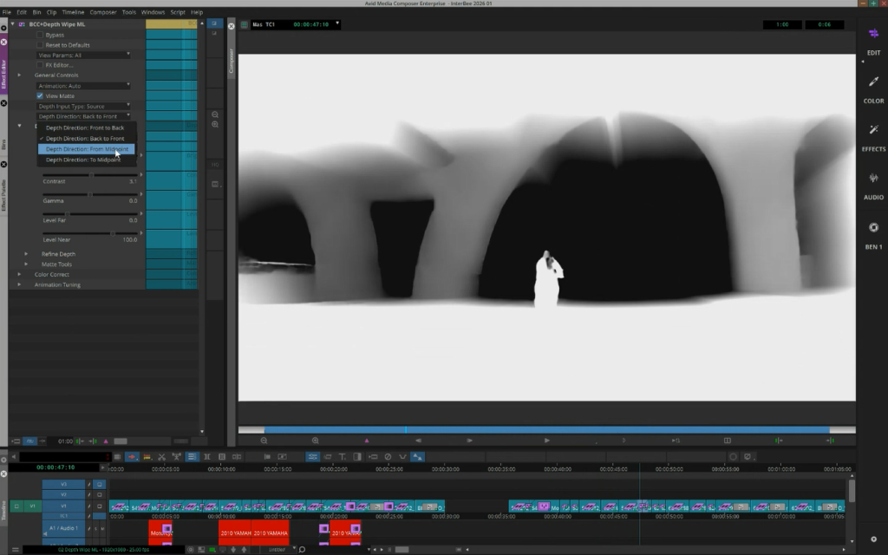The width and height of the screenshot is (888, 555).
Task: Click the Contrast slider
Action: point(90,175)
